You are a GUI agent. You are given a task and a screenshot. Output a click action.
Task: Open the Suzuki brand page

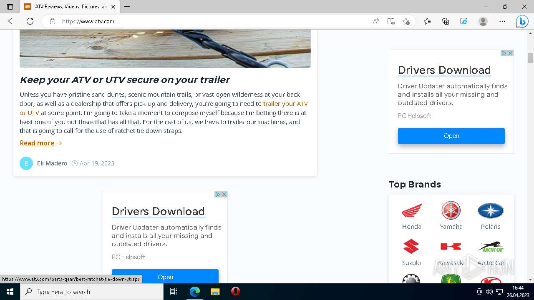411,252
